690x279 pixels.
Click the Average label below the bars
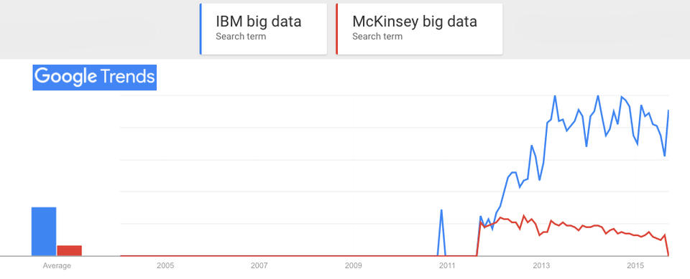[57, 265]
